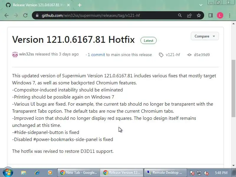The image size is (236, 177).
Task: Click '-Disabled #power-bookmarks-side-panel is fixed' line
Action: (63, 139)
